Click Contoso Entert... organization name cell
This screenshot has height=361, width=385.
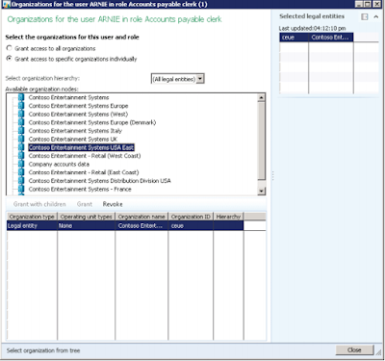click(141, 225)
